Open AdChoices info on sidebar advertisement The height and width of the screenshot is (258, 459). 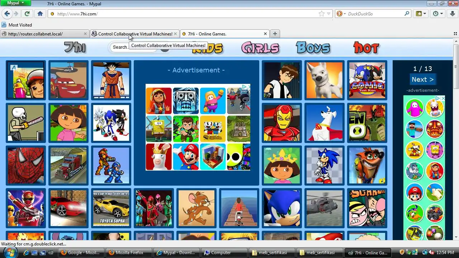438,98
